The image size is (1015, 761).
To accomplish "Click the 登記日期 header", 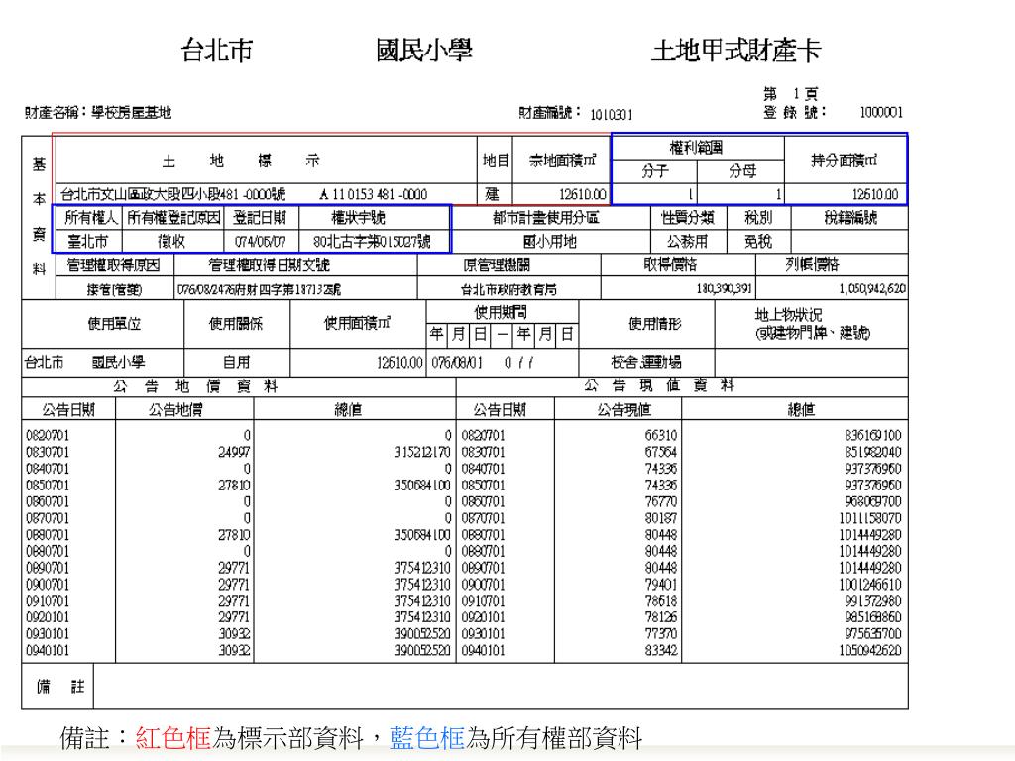I will point(261,217).
